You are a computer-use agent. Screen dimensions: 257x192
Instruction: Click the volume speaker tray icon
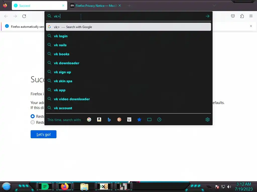pos(229,186)
